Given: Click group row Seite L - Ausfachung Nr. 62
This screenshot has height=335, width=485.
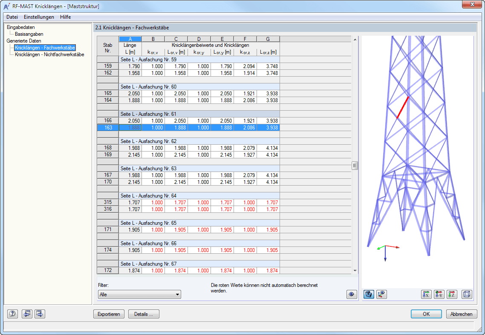Looking at the screenshot, I should click(199, 141).
